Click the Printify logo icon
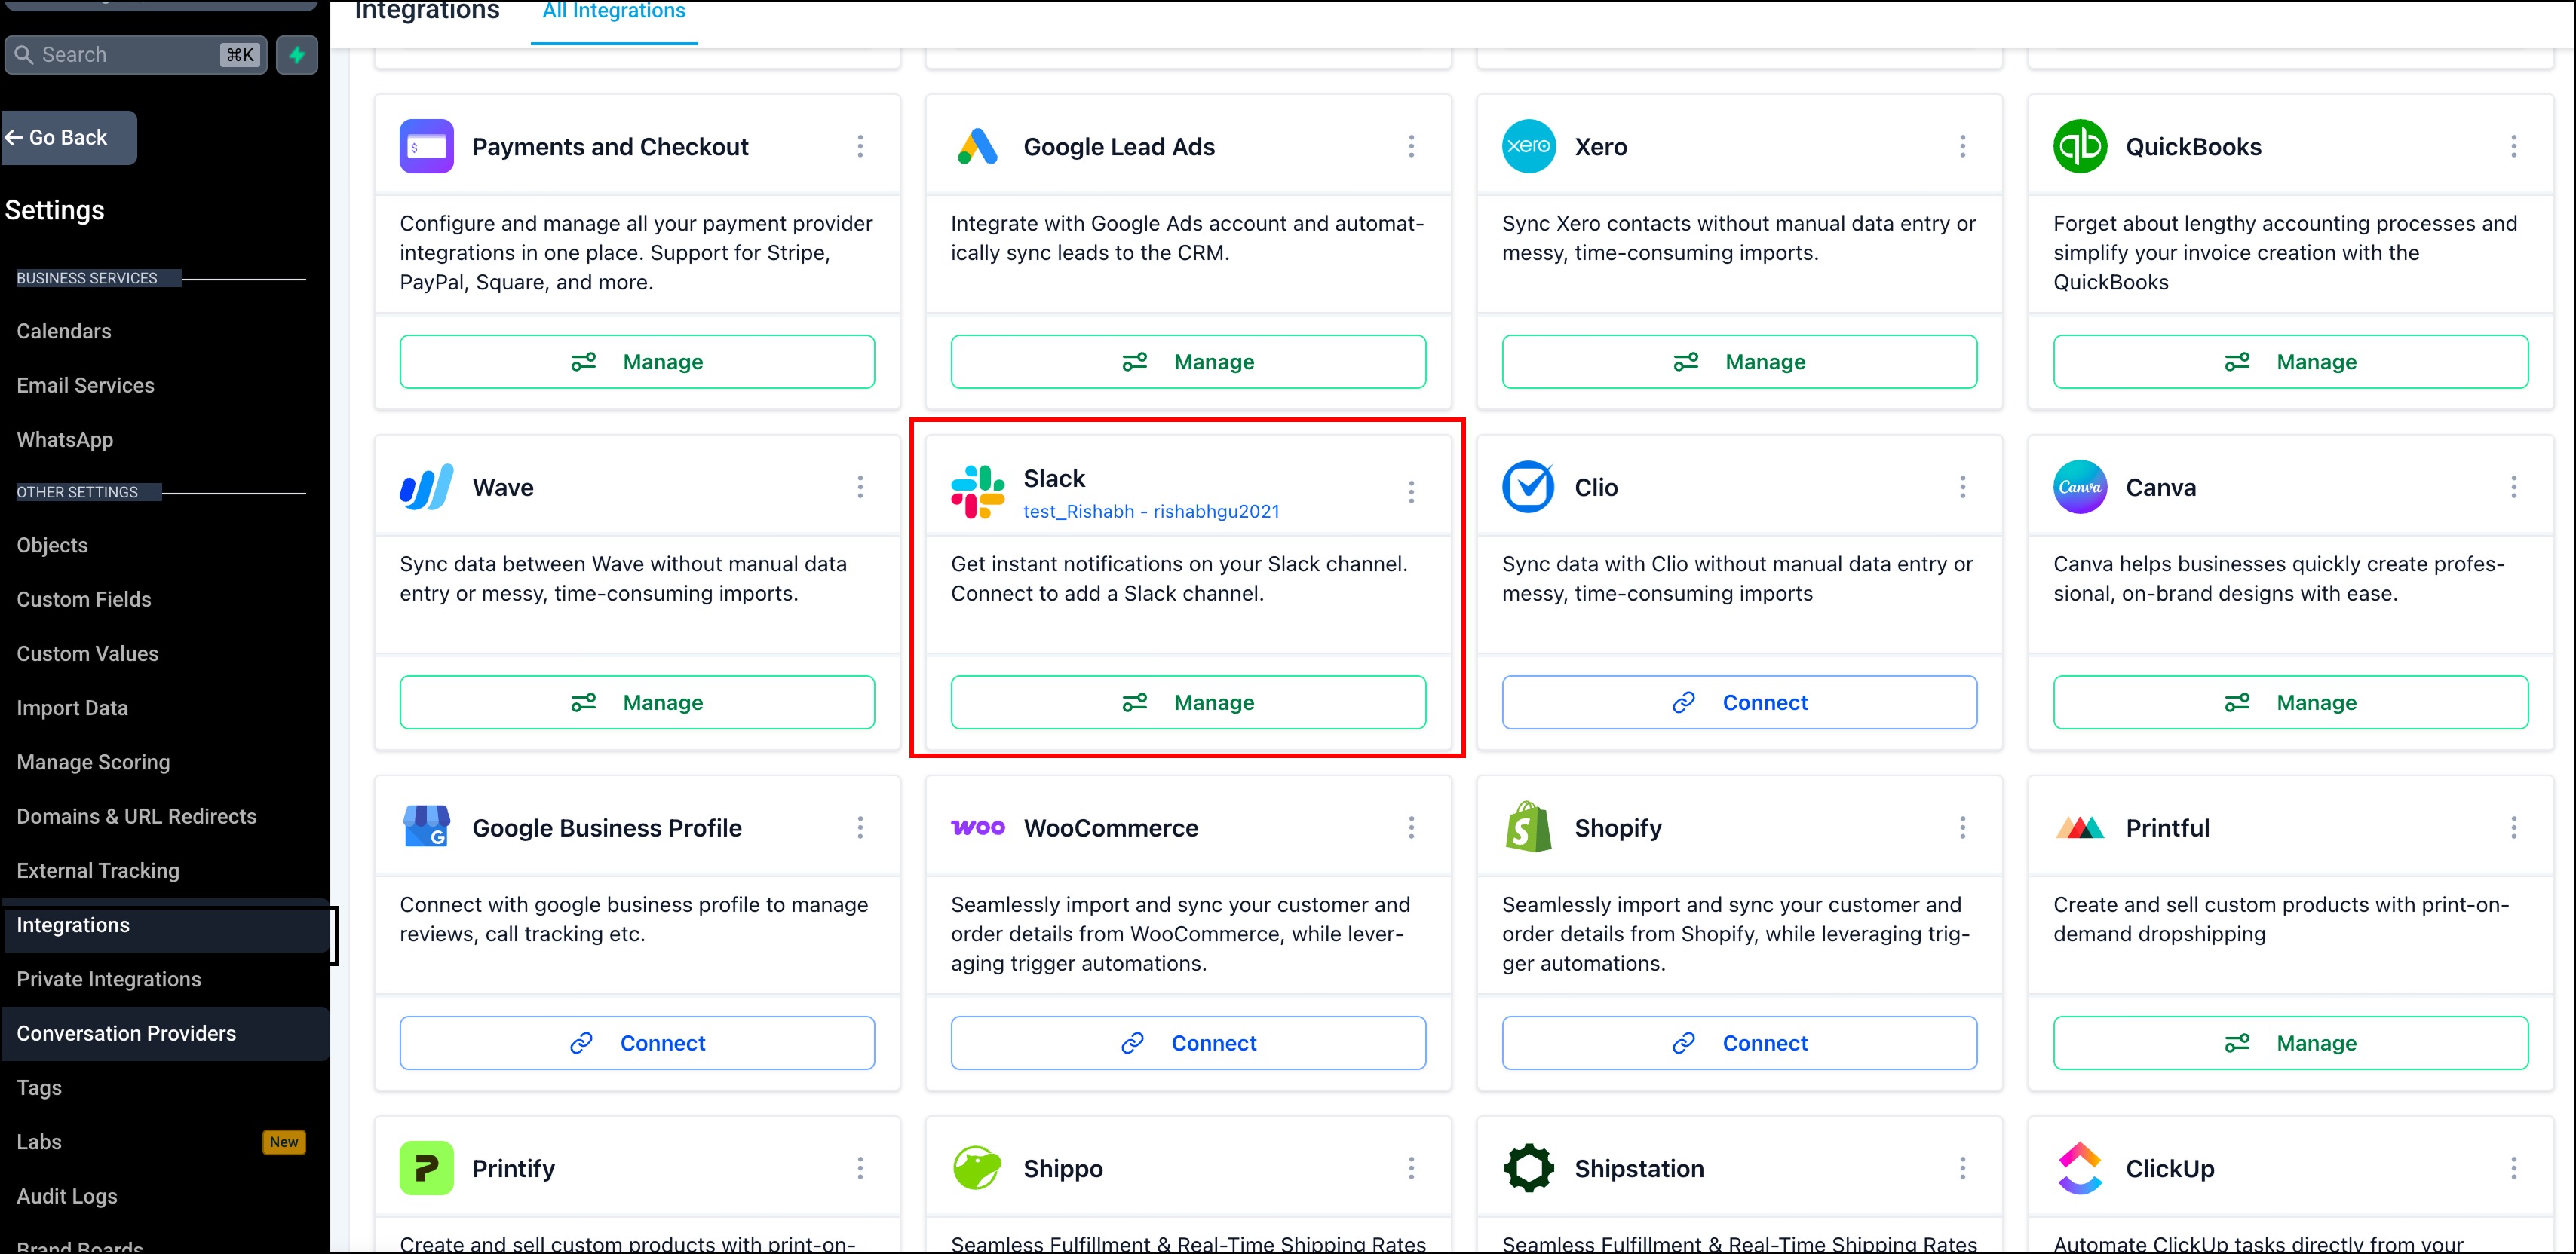2576x1254 pixels. click(x=427, y=1168)
